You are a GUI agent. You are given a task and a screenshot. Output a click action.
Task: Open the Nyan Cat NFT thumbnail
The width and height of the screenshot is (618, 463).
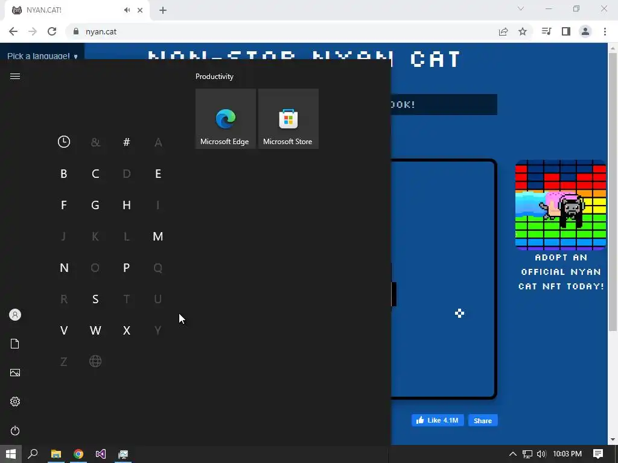561,205
